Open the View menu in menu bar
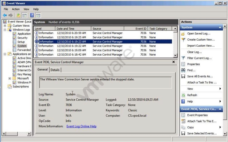 point(26,9)
